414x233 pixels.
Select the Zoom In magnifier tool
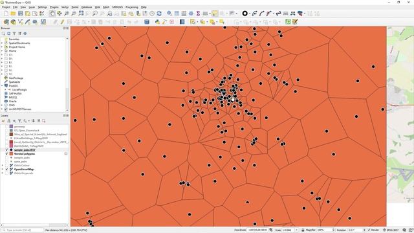(x=67, y=14)
